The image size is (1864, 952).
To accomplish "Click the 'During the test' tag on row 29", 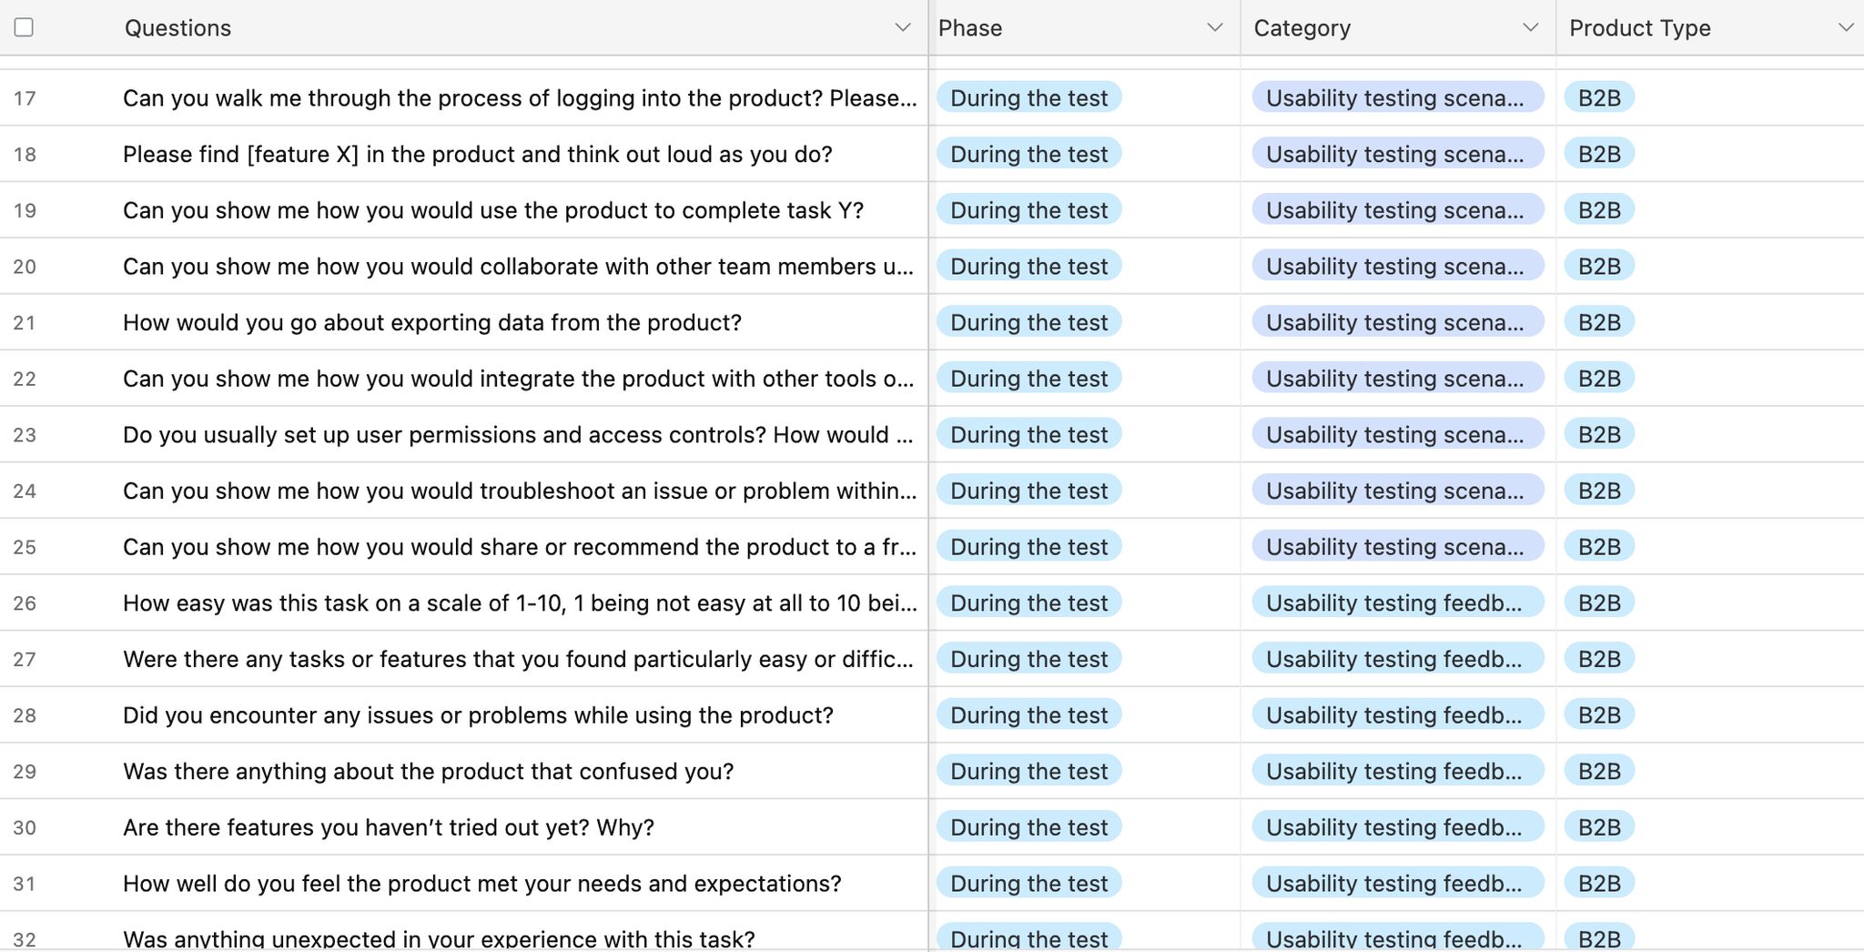I will [x=1028, y=771].
